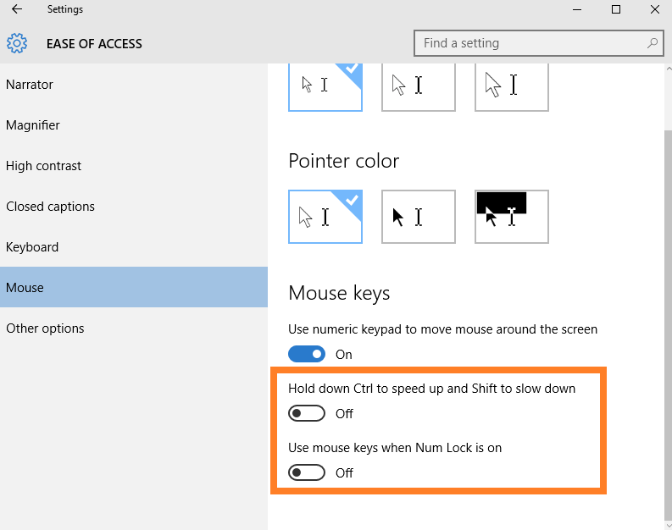
Task: Open Closed captions settings
Action: click(x=51, y=207)
